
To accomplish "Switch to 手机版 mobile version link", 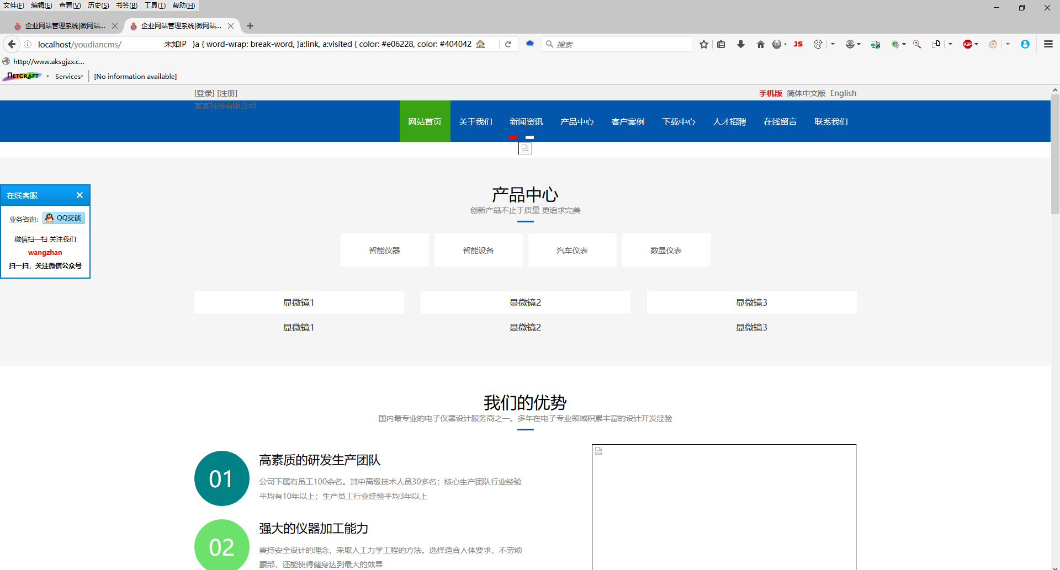I will click(x=771, y=93).
